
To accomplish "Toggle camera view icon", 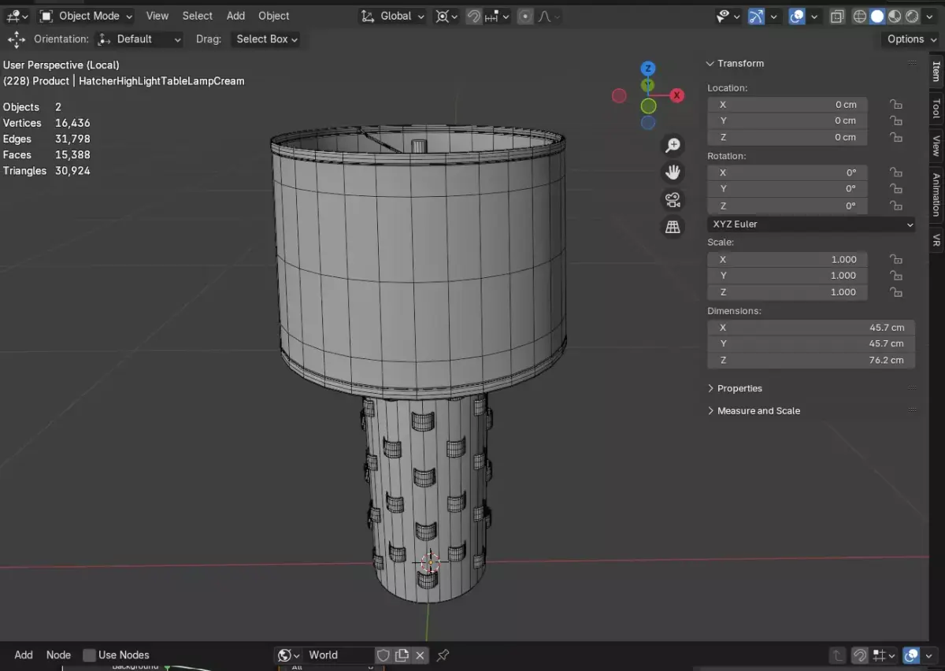I will coord(673,199).
